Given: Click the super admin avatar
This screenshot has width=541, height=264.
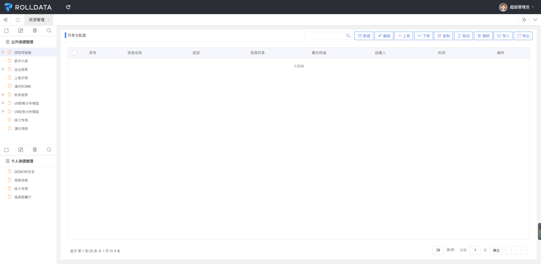Looking at the screenshot, I should click(x=503, y=7).
